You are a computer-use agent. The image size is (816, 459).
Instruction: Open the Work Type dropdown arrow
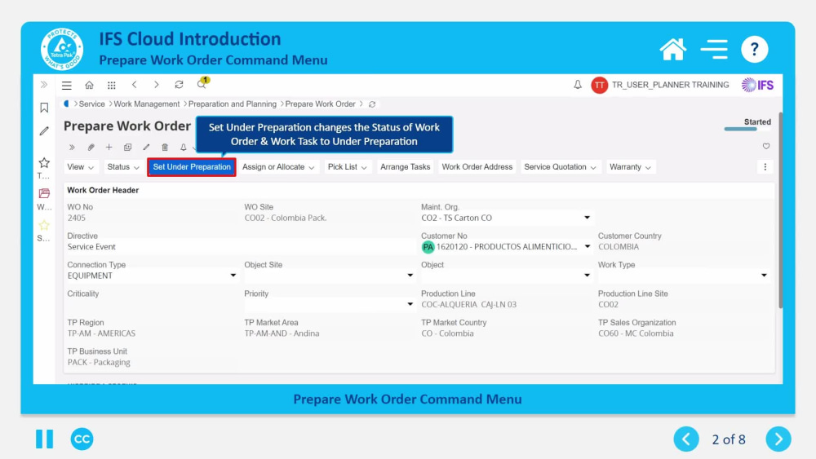pos(764,275)
